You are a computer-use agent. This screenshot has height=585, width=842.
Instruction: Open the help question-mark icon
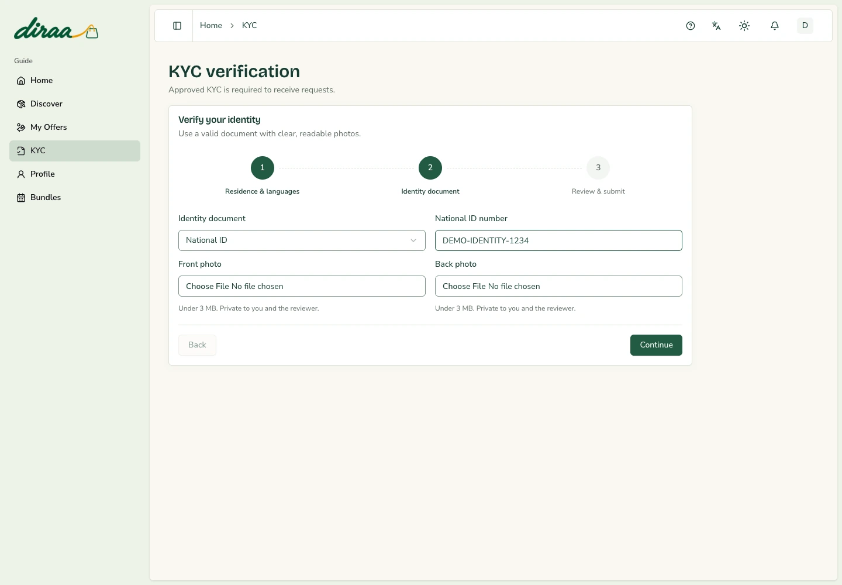pos(691,26)
